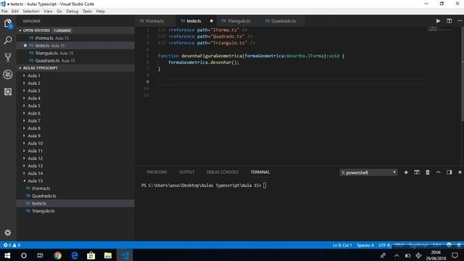Screen dimensions: 464x261
Task: Add a new terminal with the plus icon
Action: pos(406,173)
